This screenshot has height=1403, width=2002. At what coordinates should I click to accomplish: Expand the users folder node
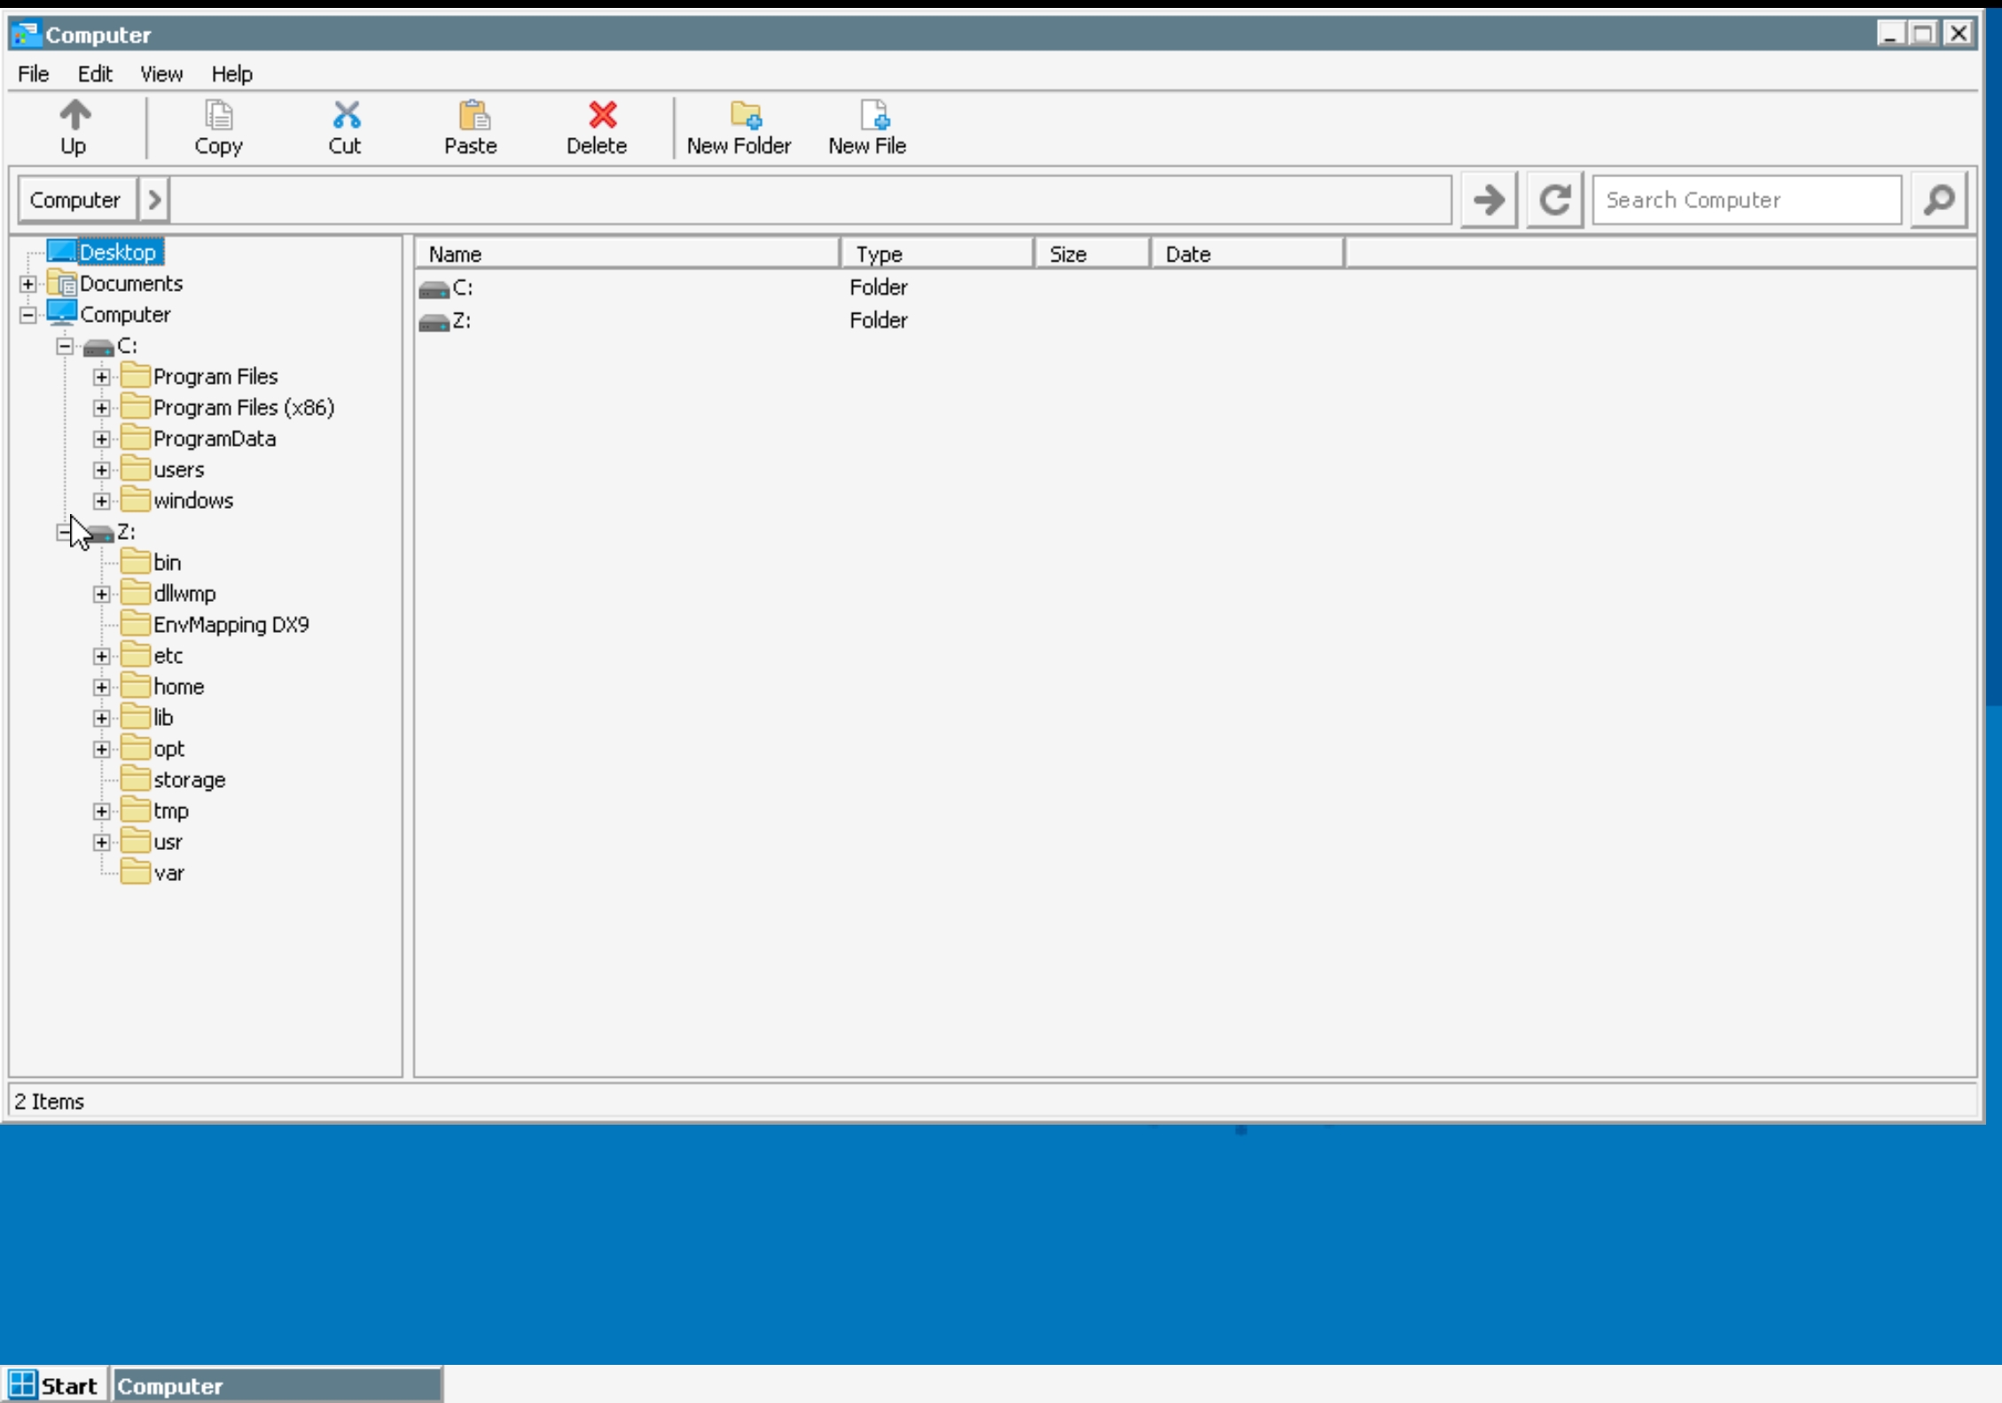102,470
